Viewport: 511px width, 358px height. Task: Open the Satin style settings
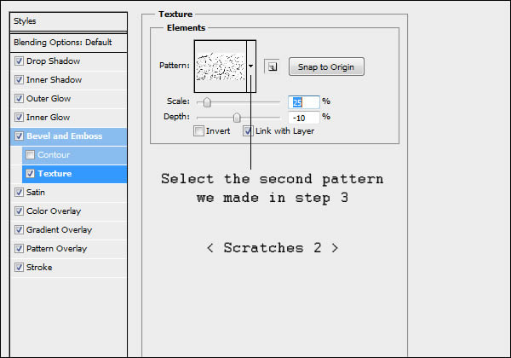36,193
